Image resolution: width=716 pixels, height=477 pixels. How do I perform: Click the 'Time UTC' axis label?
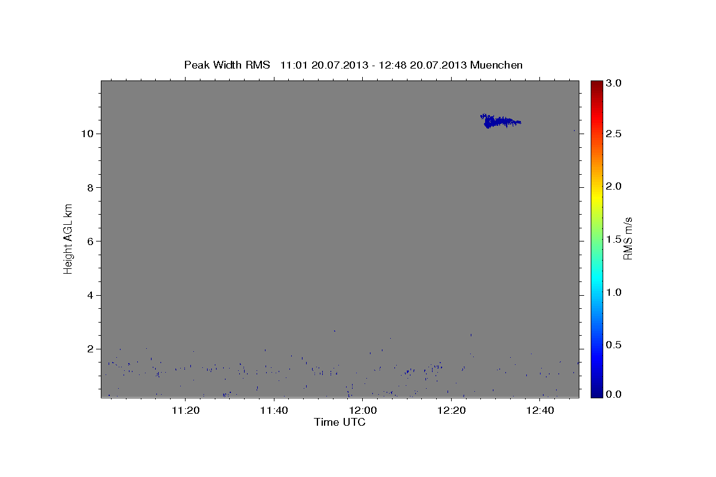point(340,422)
